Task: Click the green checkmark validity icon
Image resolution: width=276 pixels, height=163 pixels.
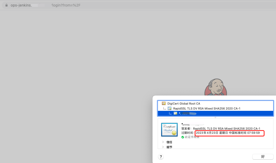Action: point(183,137)
